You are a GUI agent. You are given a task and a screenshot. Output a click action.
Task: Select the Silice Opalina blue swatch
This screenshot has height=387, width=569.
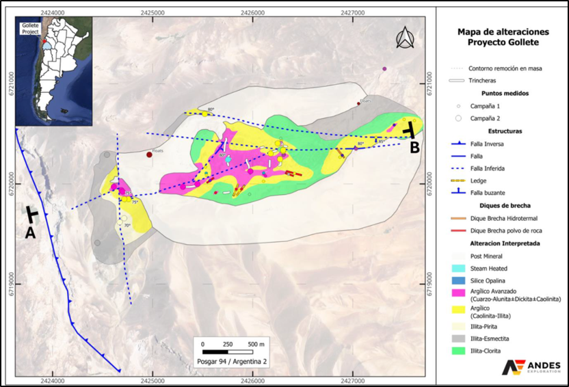click(458, 280)
